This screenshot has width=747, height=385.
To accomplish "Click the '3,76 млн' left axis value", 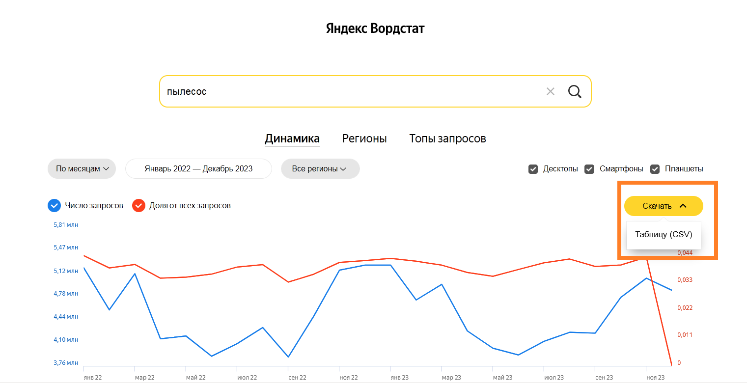I will (x=66, y=363).
